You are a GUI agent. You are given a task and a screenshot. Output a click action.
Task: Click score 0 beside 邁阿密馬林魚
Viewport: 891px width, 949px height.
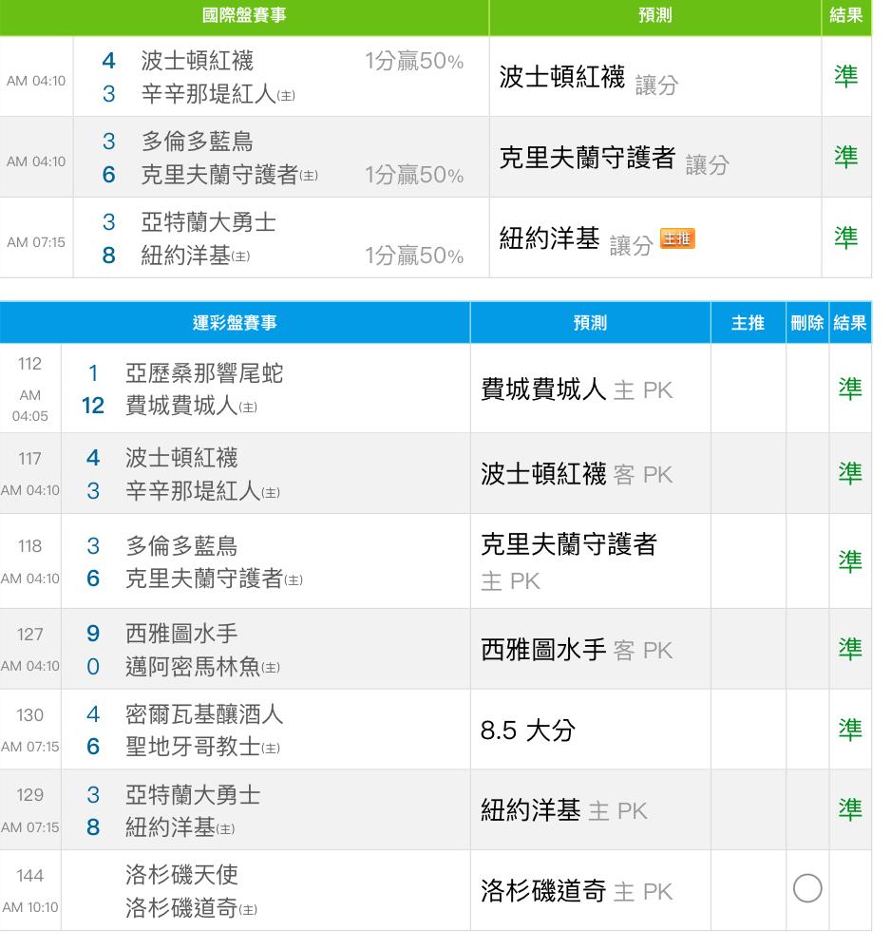click(x=92, y=666)
